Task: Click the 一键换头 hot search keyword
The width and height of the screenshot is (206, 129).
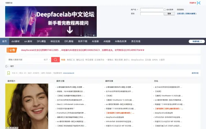Action: click(110, 60)
